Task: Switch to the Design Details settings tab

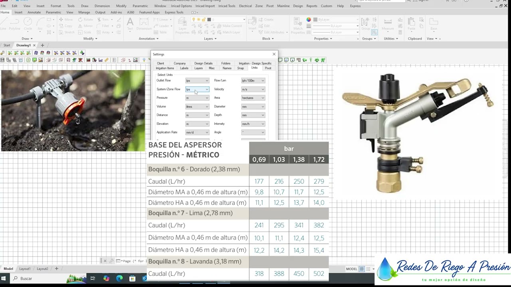Action: click(x=203, y=63)
